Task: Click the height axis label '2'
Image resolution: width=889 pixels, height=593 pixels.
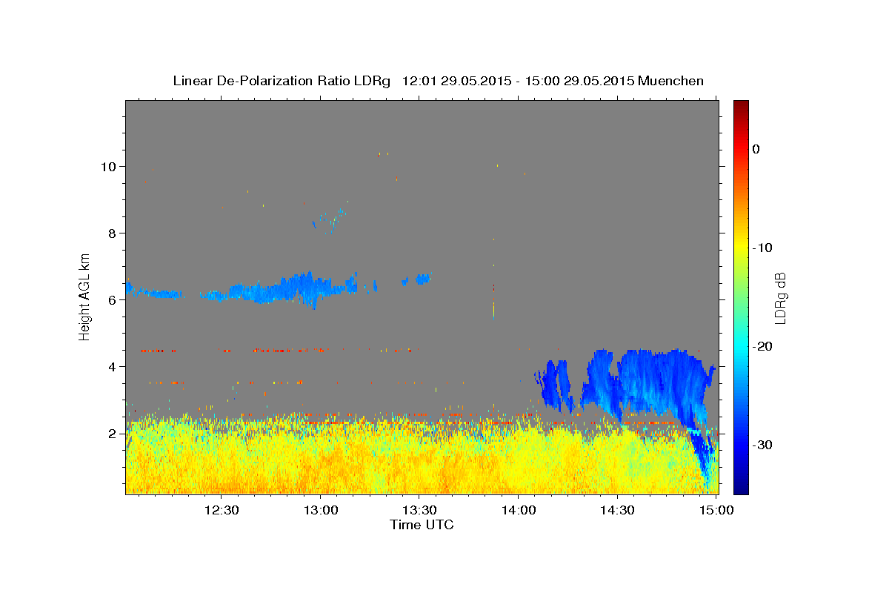Action: pyautogui.click(x=113, y=433)
